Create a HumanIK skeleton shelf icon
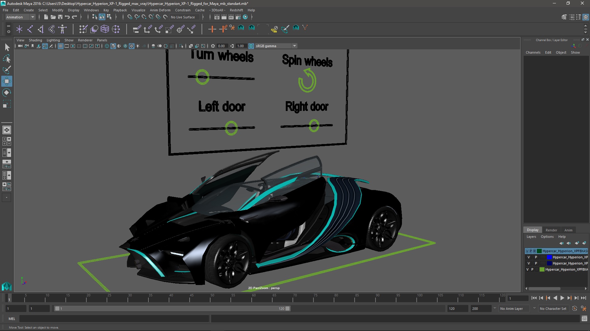Screen dimensions: 590x331 pyautogui.click(x=62, y=29)
